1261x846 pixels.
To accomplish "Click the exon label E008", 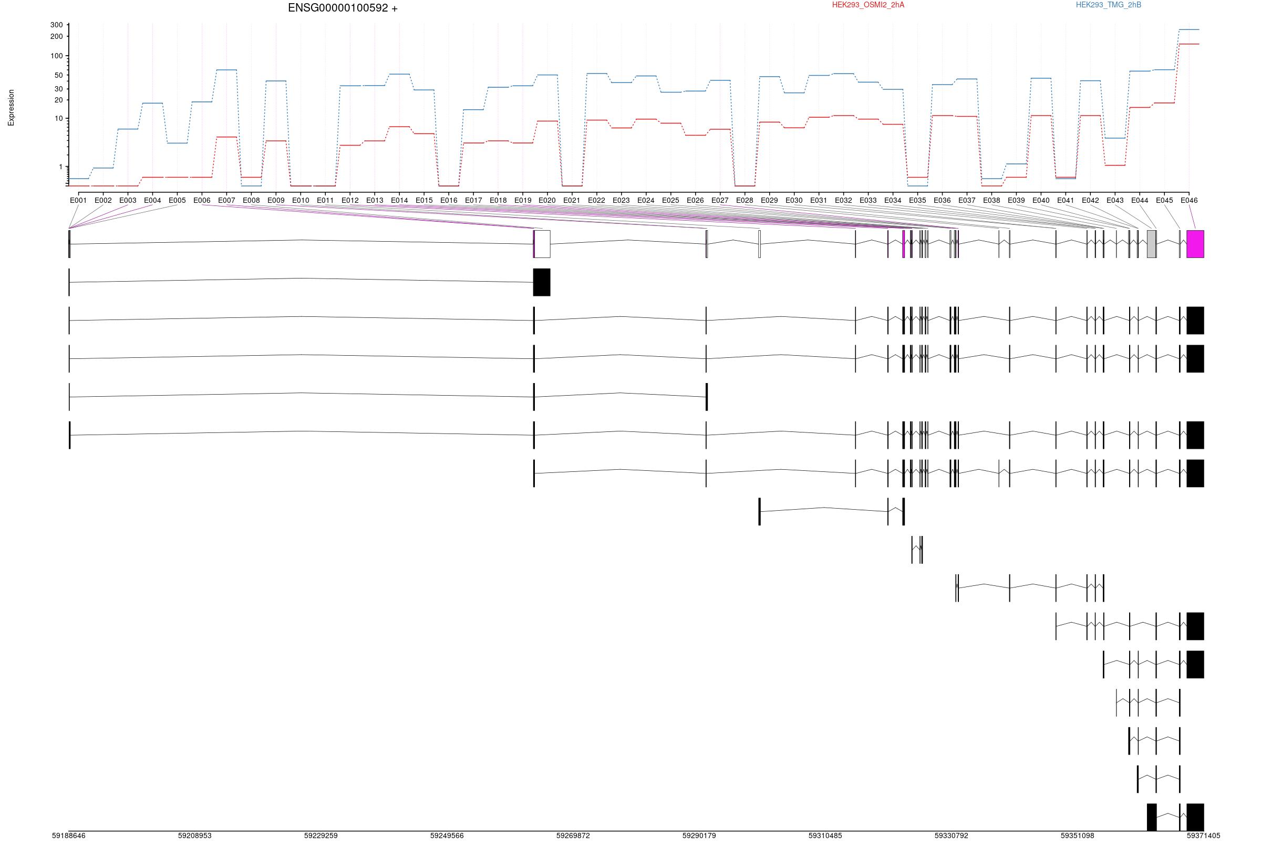I will pyautogui.click(x=251, y=200).
